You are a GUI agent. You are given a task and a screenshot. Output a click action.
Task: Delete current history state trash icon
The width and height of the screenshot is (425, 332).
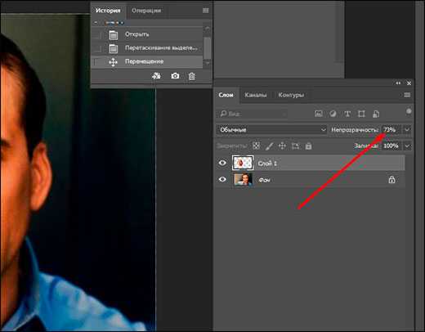pos(192,76)
